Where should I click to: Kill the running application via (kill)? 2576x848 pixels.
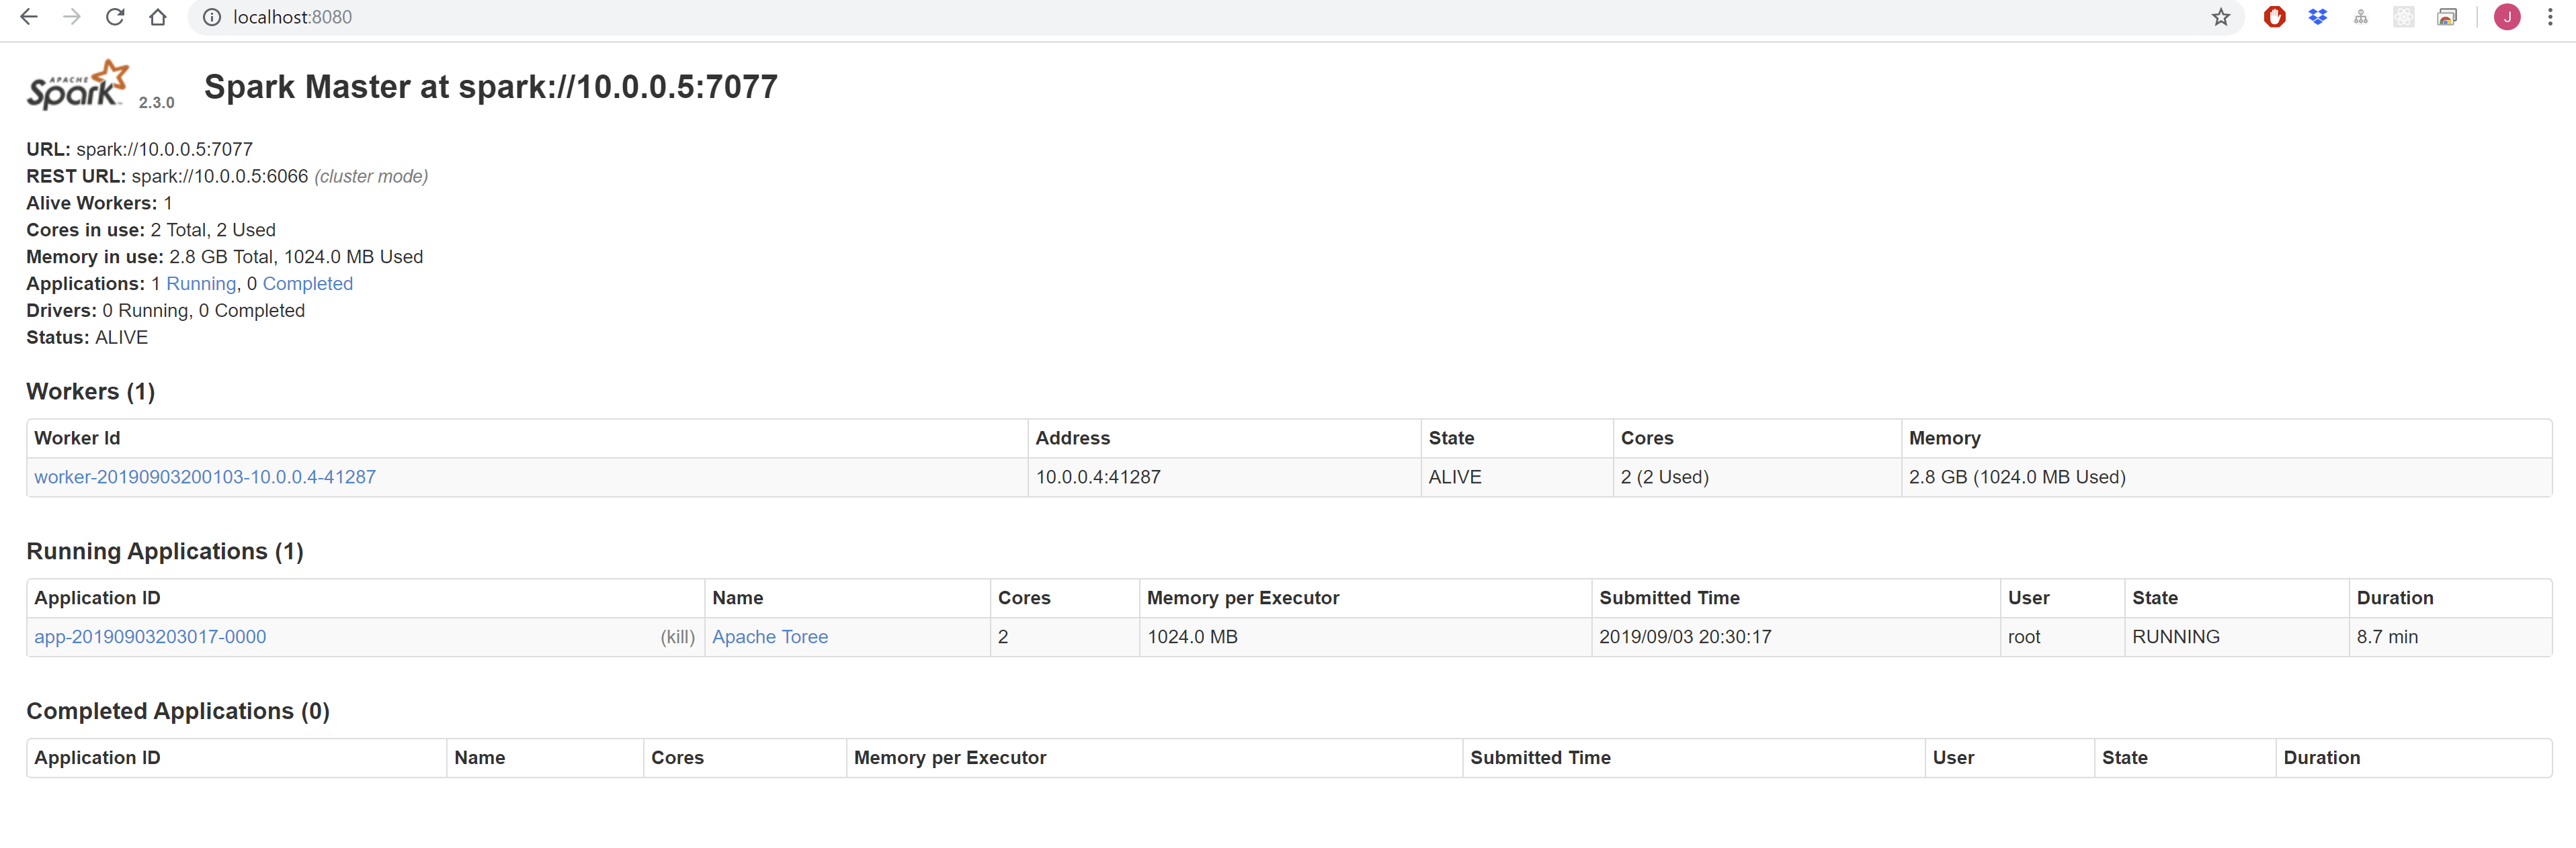point(678,637)
